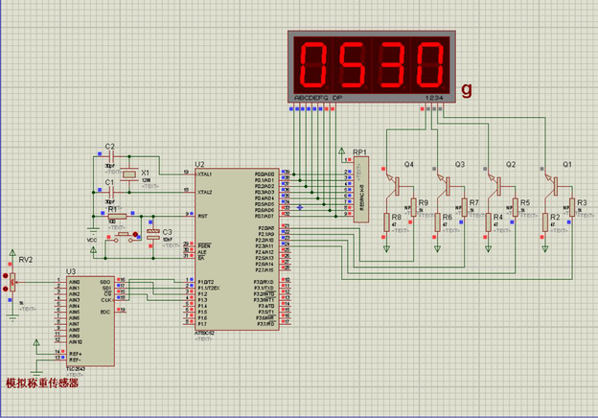Select capacitor C2

coord(111,156)
